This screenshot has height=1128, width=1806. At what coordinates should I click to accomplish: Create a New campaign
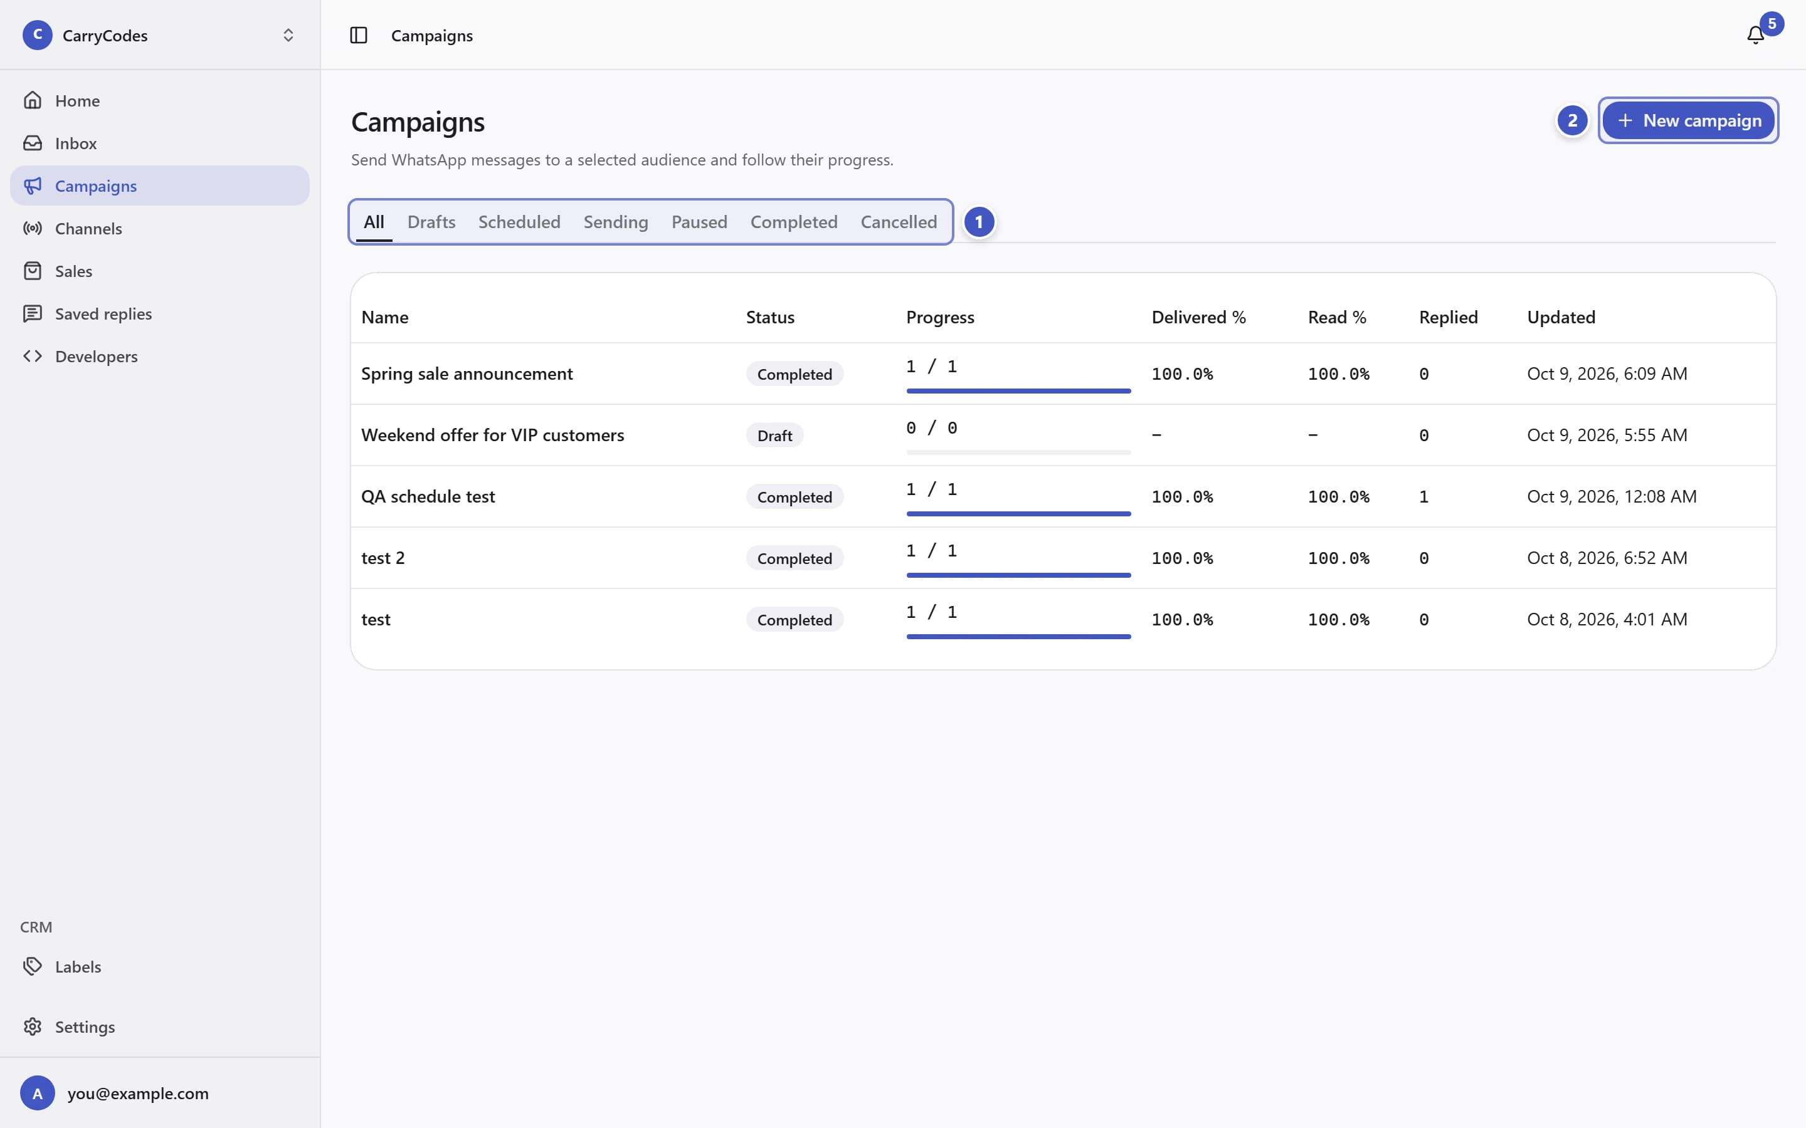(1688, 120)
